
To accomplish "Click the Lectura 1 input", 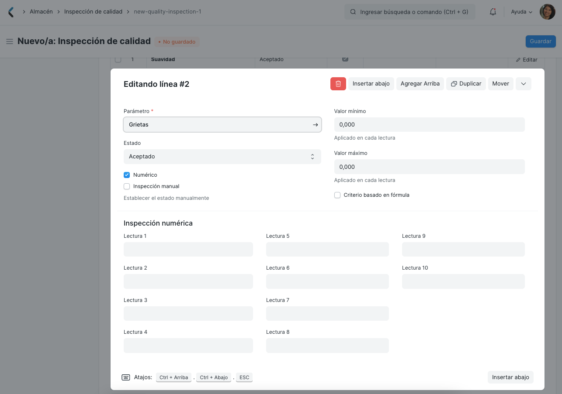I will [x=188, y=250].
